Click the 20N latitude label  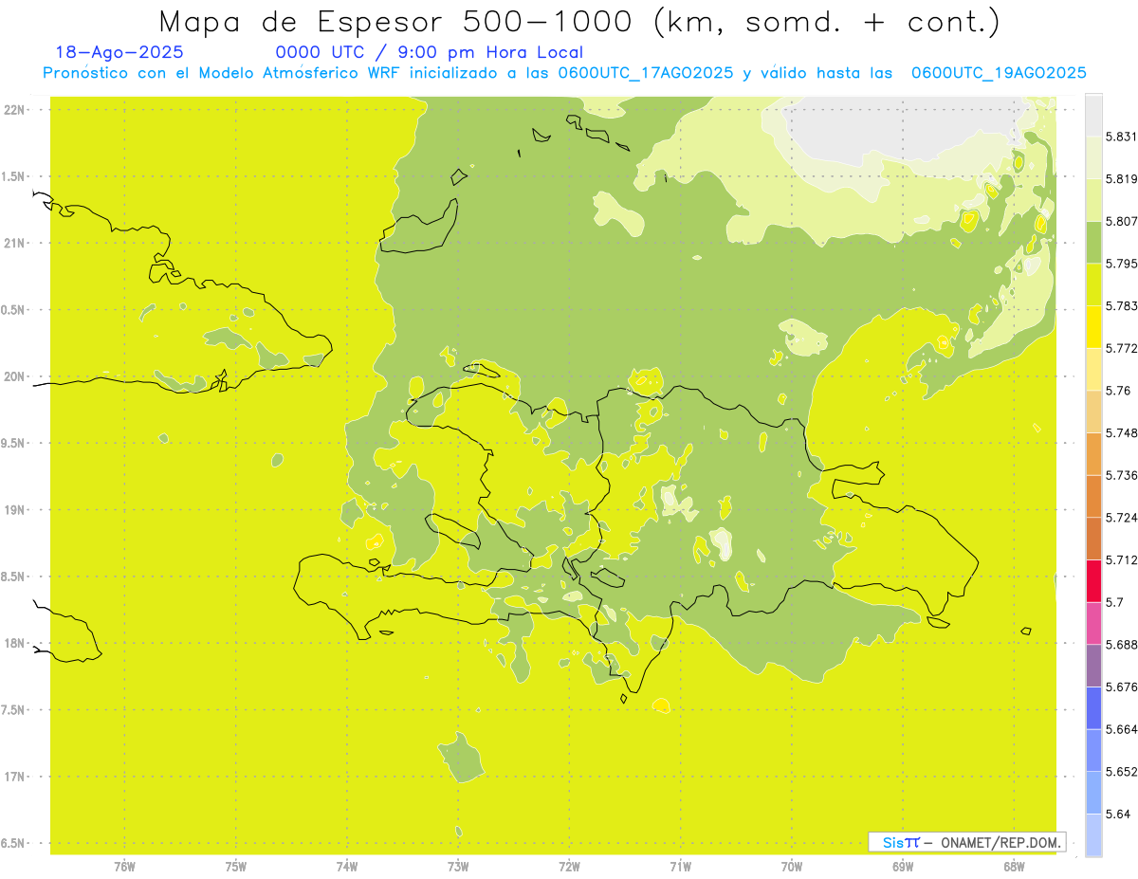pyautogui.click(x=15, y=376)
